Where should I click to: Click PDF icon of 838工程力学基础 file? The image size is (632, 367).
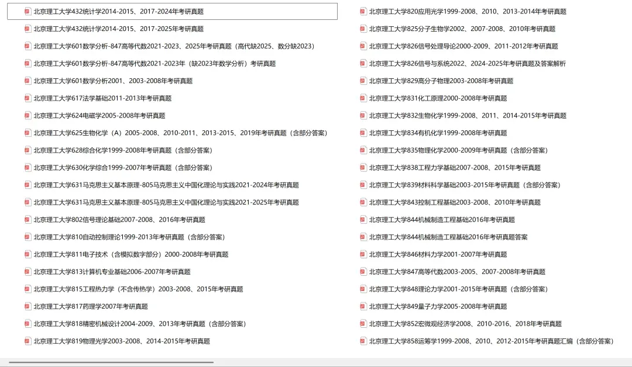pyautogui.click(x=363, y=167)
